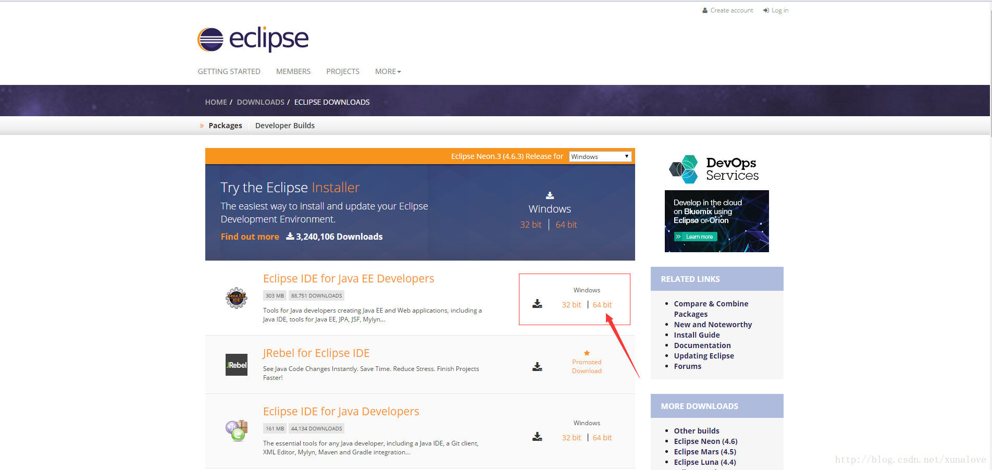Screen dimensions: 992x470
Task: Click Promoted Download link
Action: (587, 366)
